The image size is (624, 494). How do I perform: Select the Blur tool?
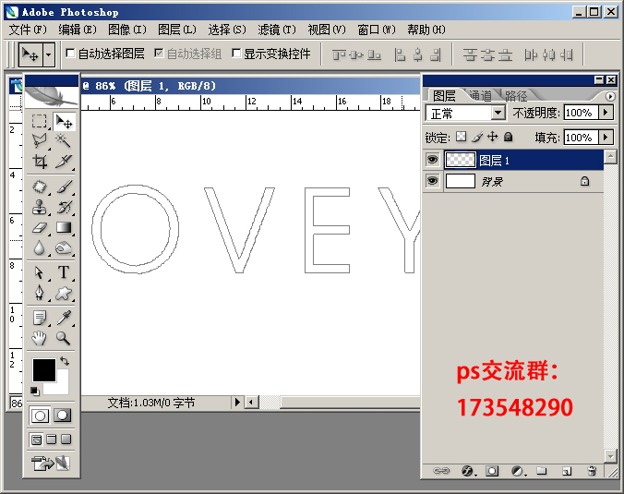[39, 248]
